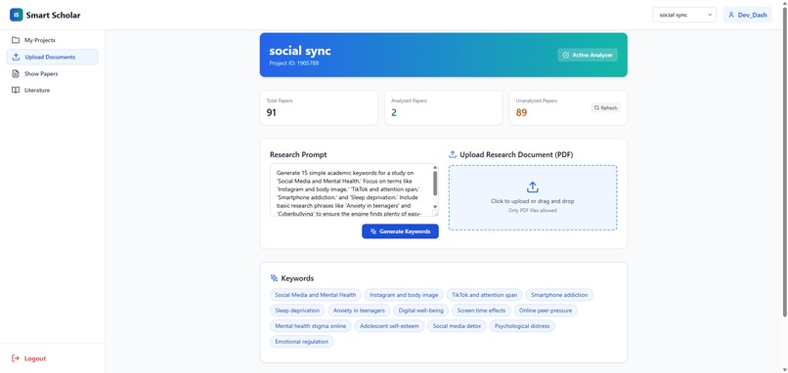Image resolution: width=788 pixels, height=373 pixels.
Task: Click the Upload Documents upload icon
Action: tap(16, 57)
